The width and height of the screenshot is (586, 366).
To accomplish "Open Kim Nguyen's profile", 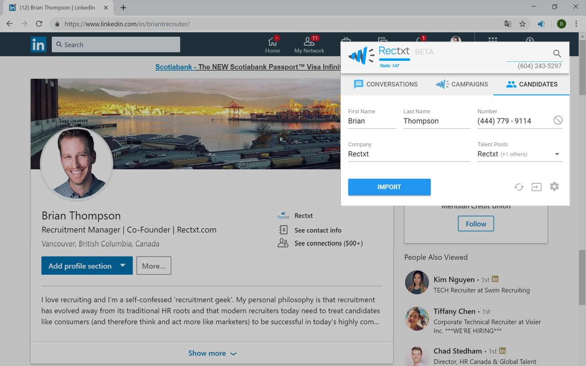I will [454, 279].
